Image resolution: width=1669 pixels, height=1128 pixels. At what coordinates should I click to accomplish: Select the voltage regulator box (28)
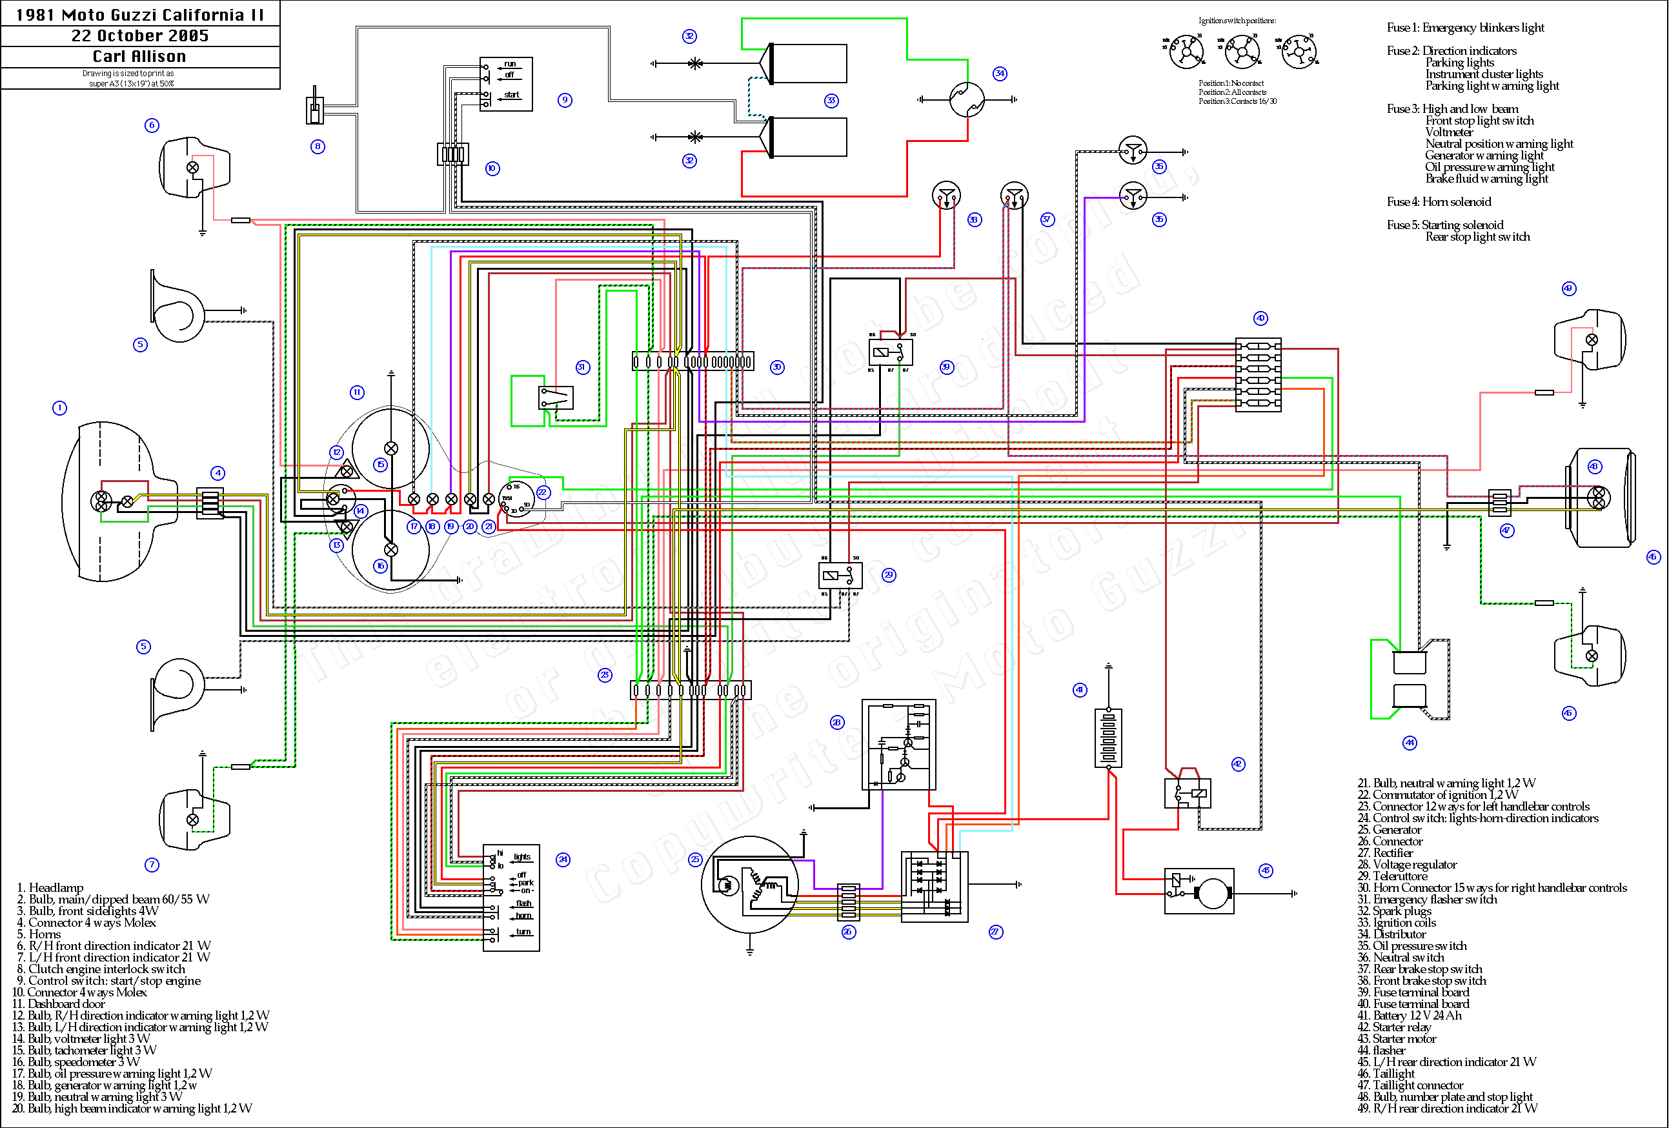point(899,745)
